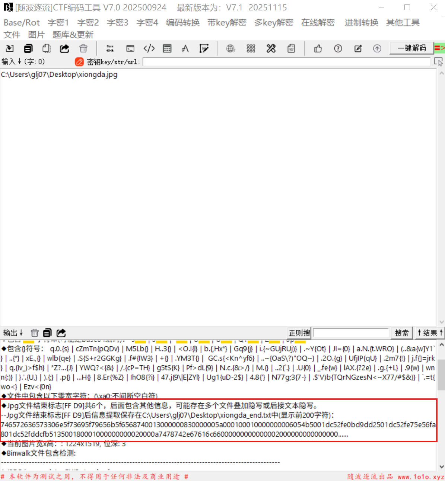Screen dimensions: 445x481
Task: Expand the 题库&更新 menu
Action: (x=73, y=35)
